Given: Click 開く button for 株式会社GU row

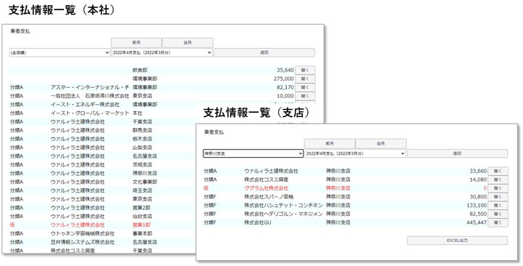Looking at the screenshot, I should [498, 223].
